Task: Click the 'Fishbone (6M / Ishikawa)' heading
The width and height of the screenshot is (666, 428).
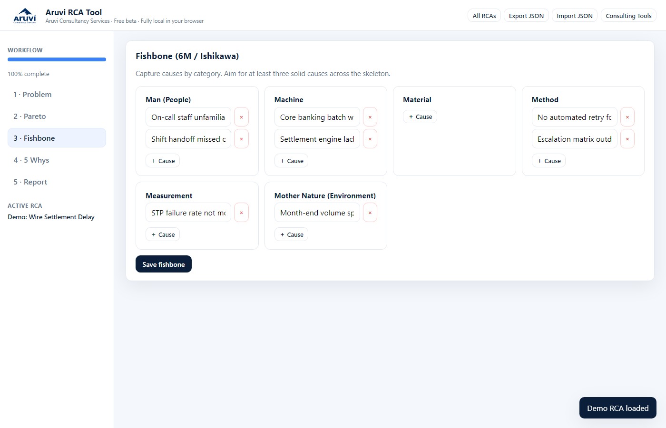Action: click(x=187, y=56)
